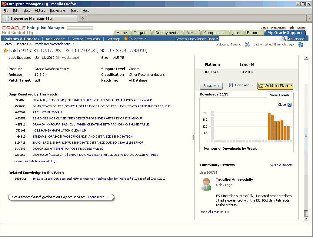This screenshot has width=313, height=237.
Task: Click bug number 3934160
Action: tap(20, 100)
